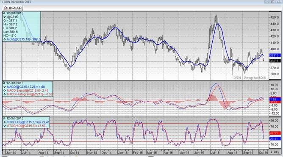Select the STOCH D[@CZ15,3] legend entry
Viewport: 283px width, 157px height.
tap(26, 126)
